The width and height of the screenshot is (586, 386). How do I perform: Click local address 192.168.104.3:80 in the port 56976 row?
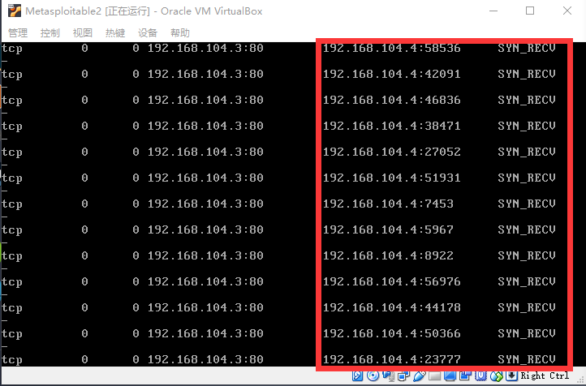tap(205, 281)
